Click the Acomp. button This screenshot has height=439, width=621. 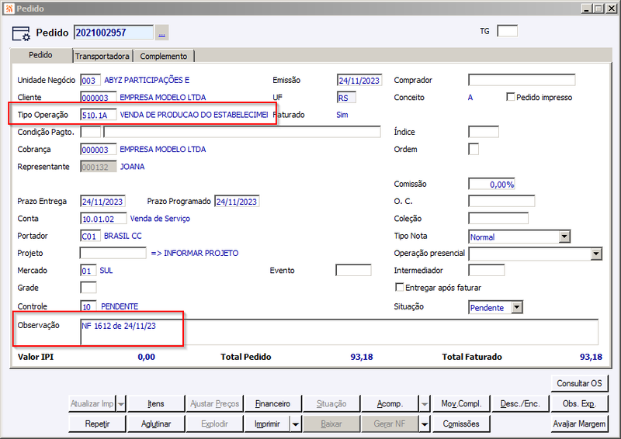click(x=390, y=404)
